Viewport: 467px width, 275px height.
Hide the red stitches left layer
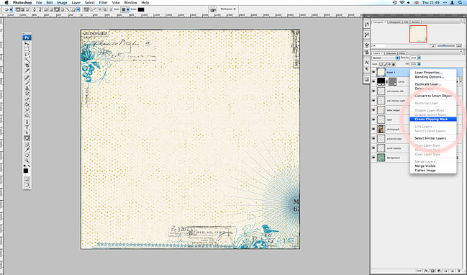373,91
